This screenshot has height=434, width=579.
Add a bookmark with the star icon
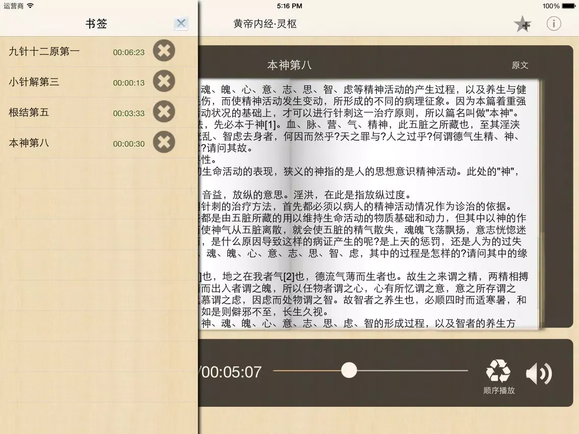[x=522, y=24]
